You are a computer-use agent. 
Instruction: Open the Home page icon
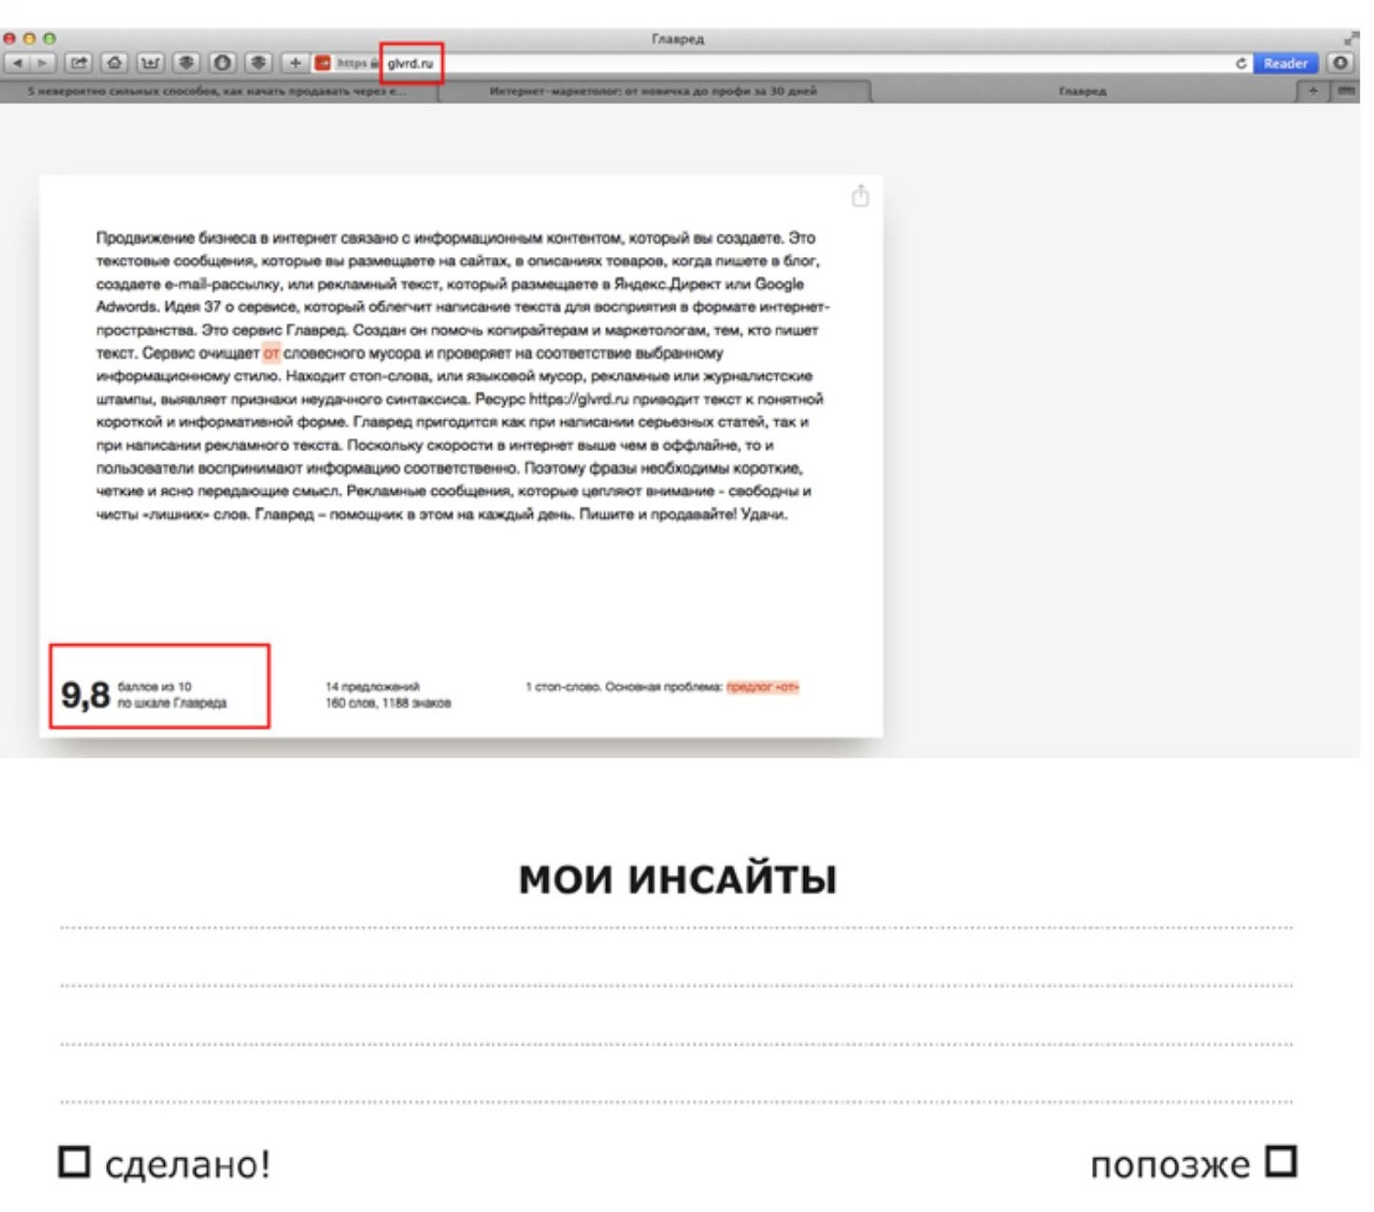tap(114, 63)
